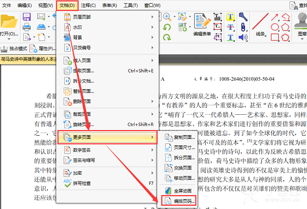The width and height of the screenshot is (307, 209).
Task: Open the 注释(C) menu
Action: click(x=88, y=6)
